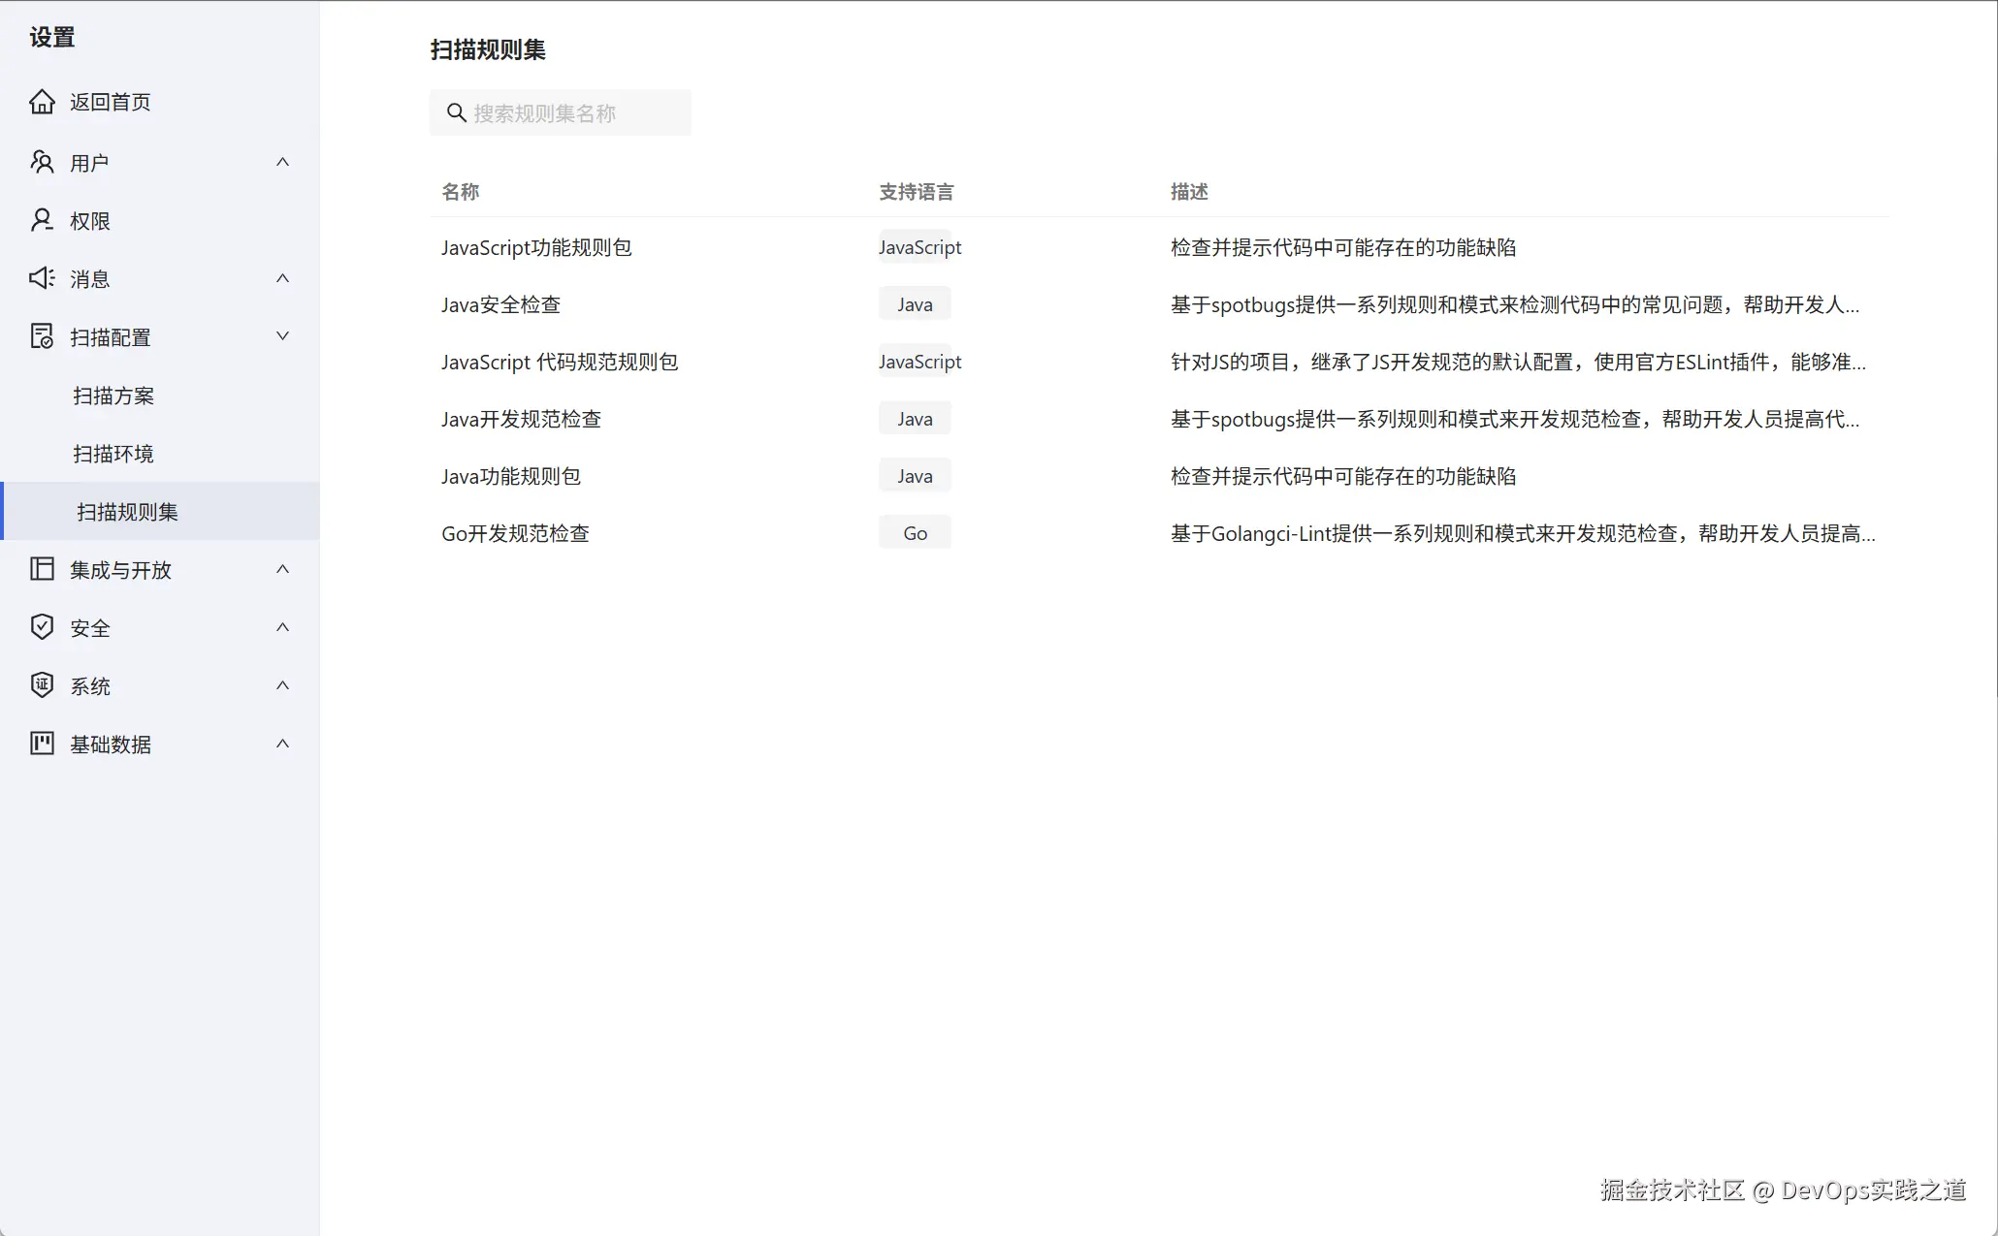Click the 扫描配置 document icon
This screenshot has height=1236, width=1998.
click(x=42, y=336)
